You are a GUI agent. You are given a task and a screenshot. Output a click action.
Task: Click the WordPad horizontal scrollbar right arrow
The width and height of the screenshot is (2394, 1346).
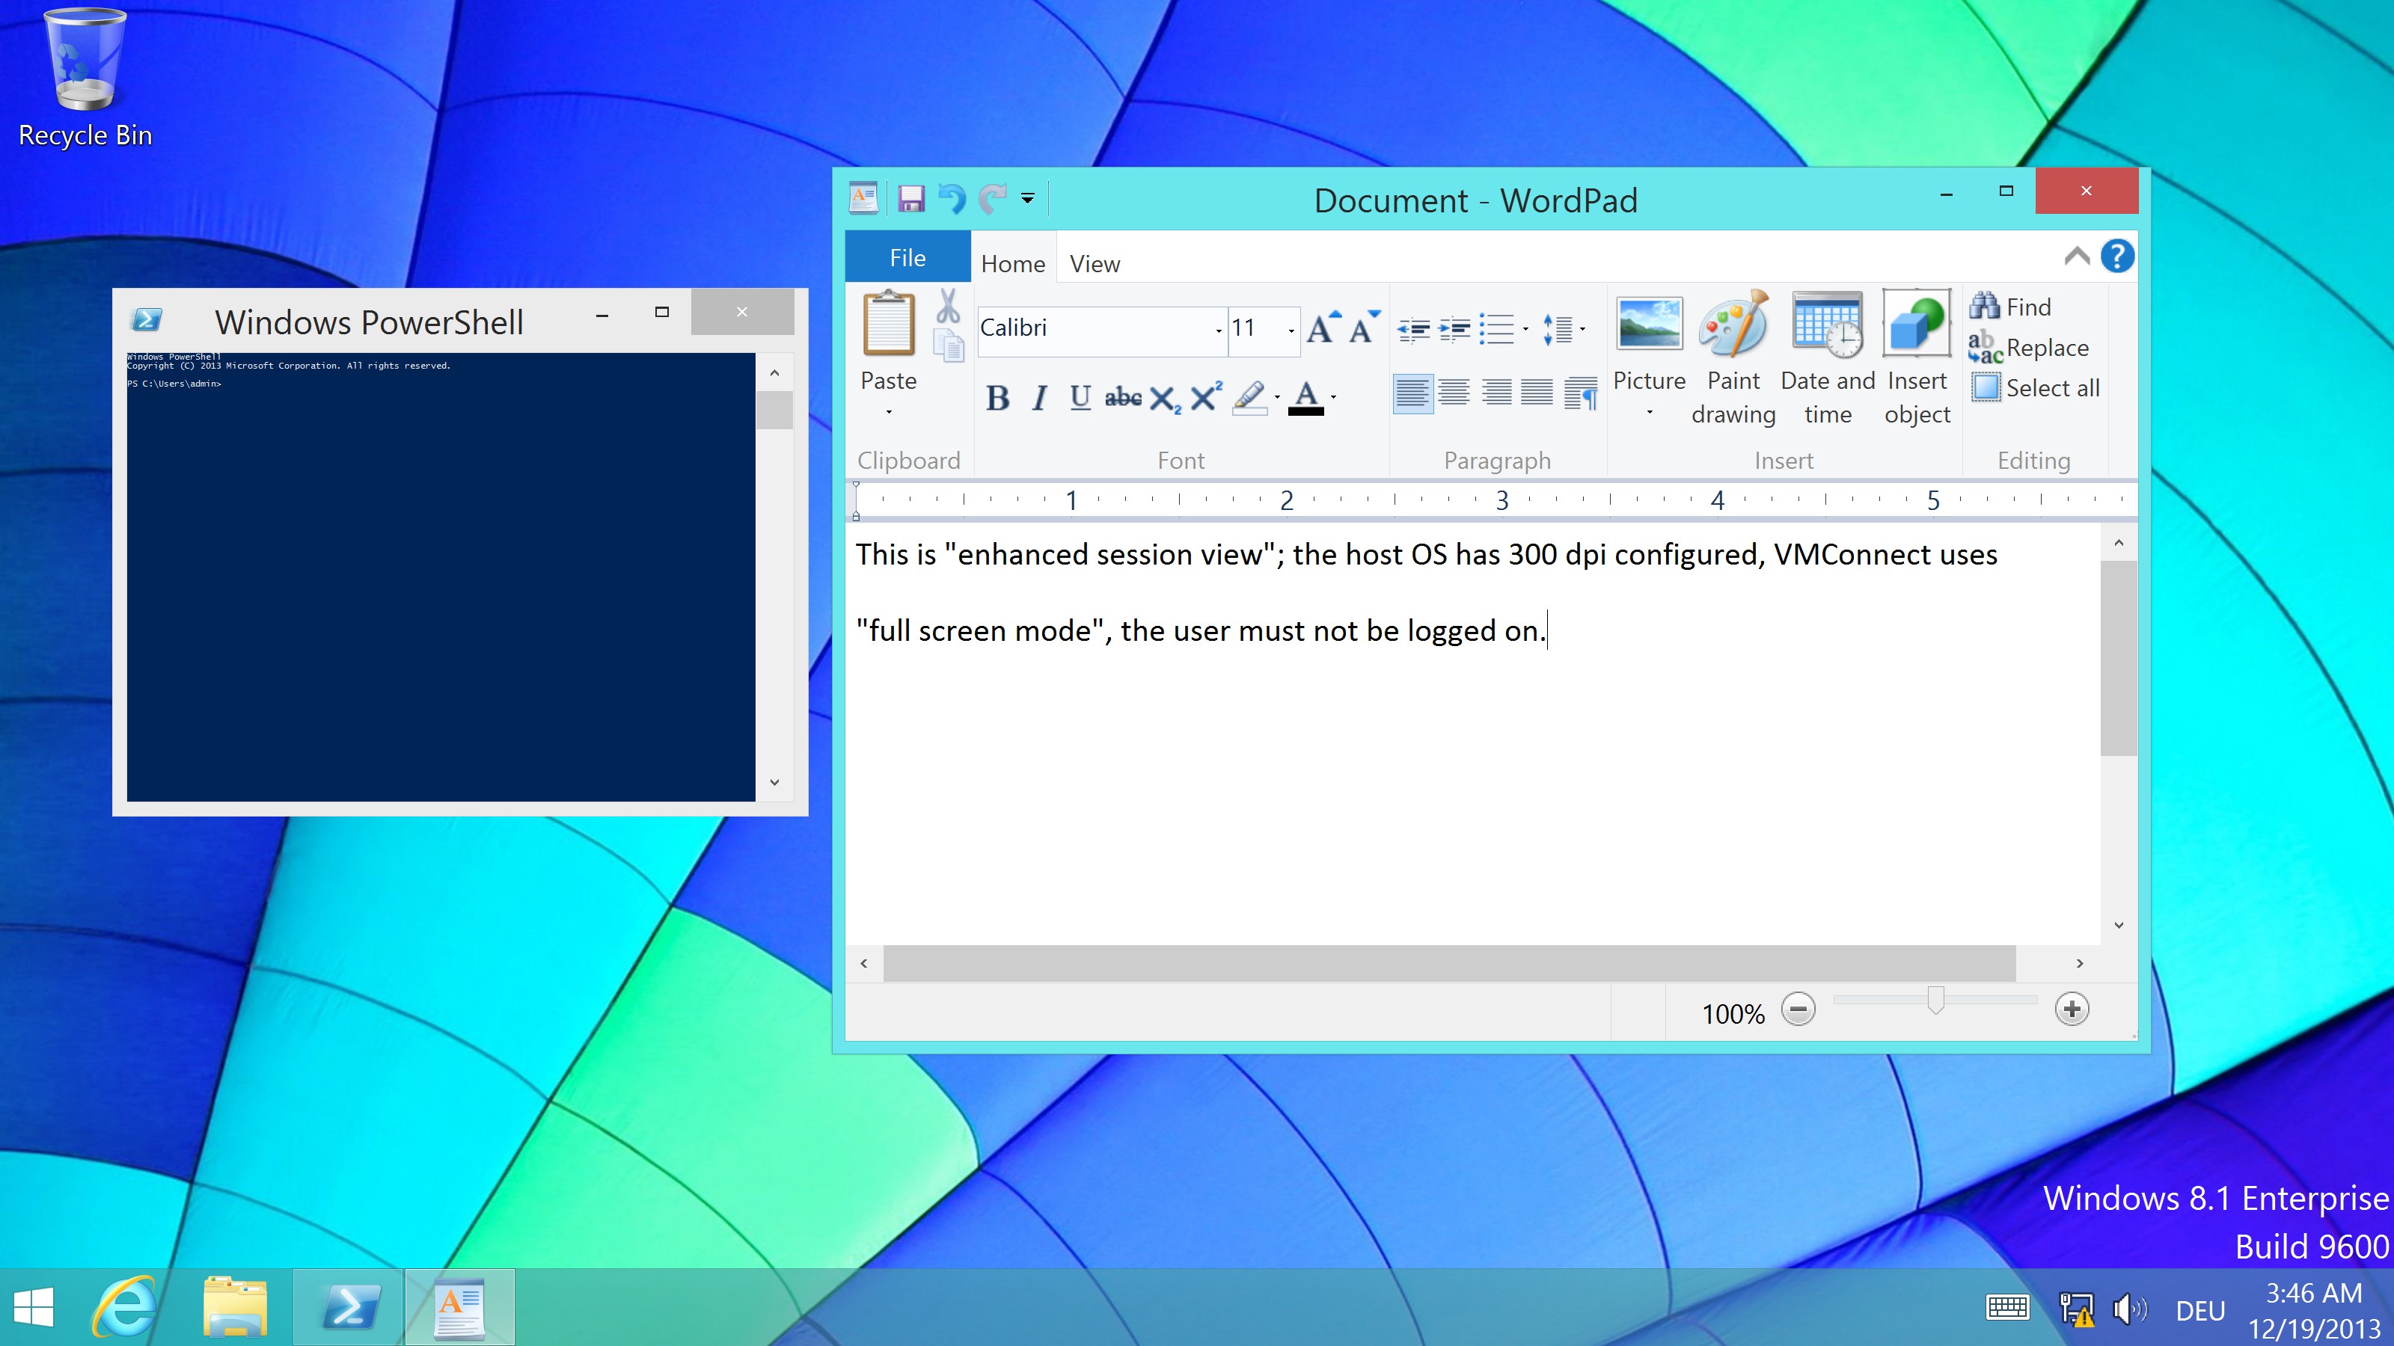[x=2080, y=963]
